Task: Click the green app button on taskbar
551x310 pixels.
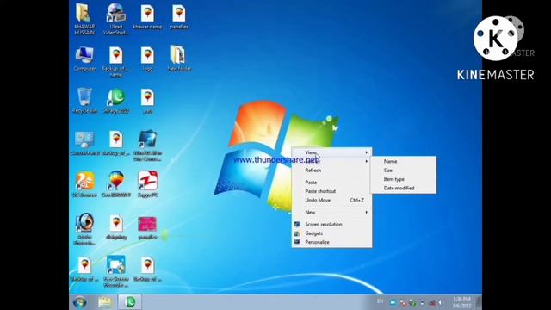Action: (x=130, y=302)
